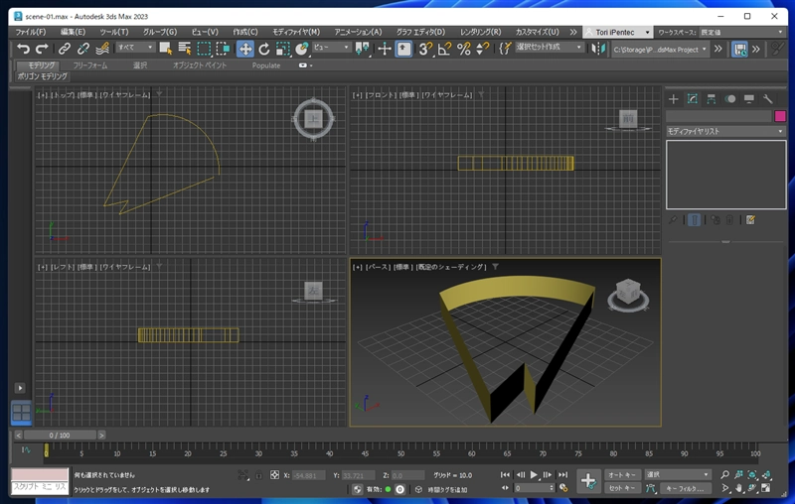Click the Play Animation button
This screenshot has width=795, height=504.
(x=535, y=475)
